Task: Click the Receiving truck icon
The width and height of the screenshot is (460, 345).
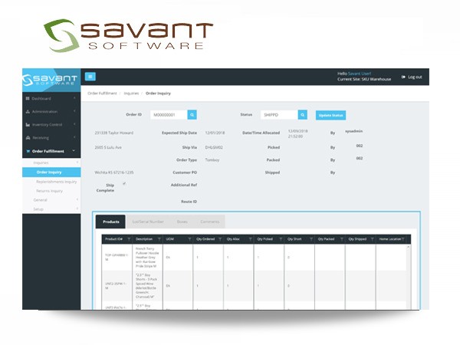Action: (28, 137)
